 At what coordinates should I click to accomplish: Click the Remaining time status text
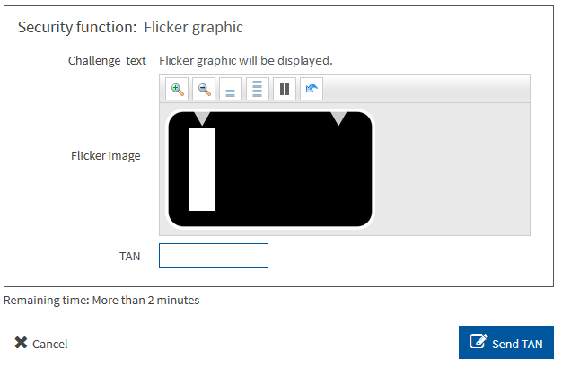click(x=101, y=300)
